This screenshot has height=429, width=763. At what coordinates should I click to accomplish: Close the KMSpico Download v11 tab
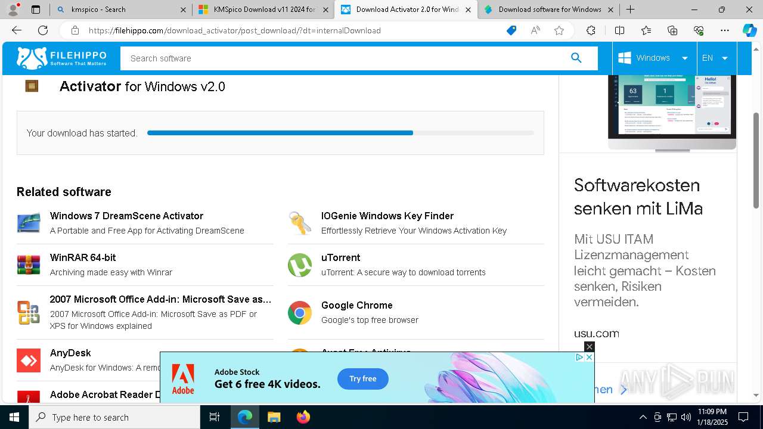(x=325, y=10)
